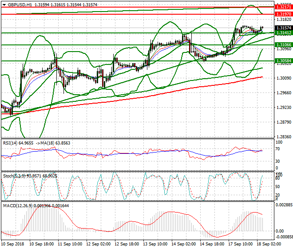Image resolution: width=293 pixels, height=249 pixels.
Task: Select the 10 Sep 18:00 time label
Action: pos(41,244)
